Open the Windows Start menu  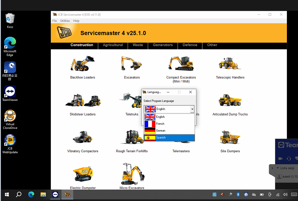click(7, 194)
